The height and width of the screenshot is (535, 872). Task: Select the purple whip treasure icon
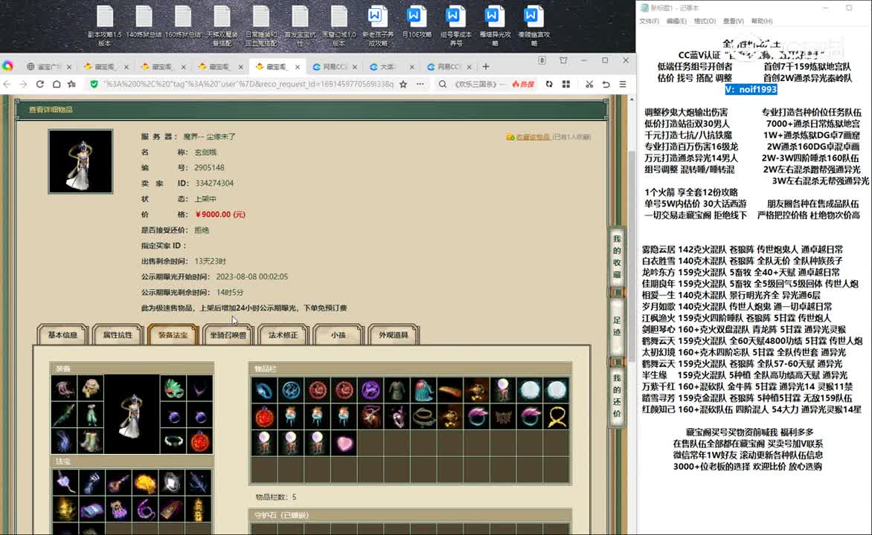[144, 509]
